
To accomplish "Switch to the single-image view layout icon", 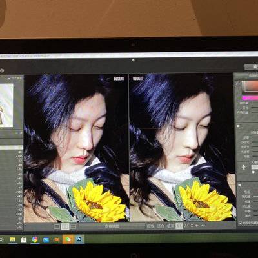I will (x=57, y=226).
